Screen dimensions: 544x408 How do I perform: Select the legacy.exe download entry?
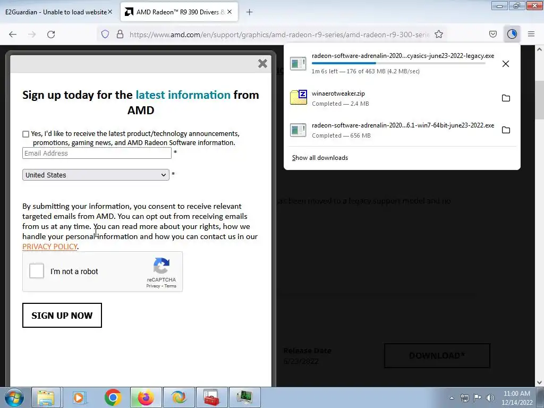[392, 64]
